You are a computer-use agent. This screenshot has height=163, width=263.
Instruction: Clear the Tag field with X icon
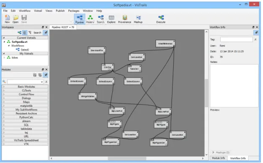point(255,39)
